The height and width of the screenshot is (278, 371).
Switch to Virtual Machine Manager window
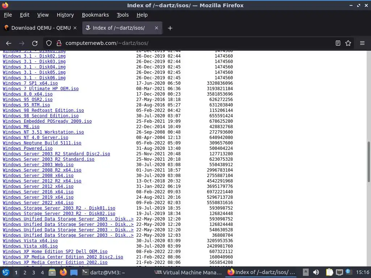[x=188, y=273]
